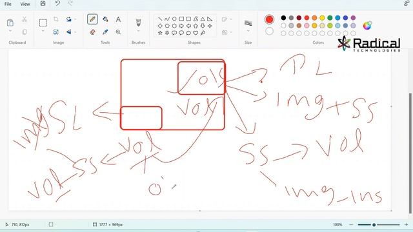413x232 pixels.
Task: Select the Eraser tool
Action: click(x=92, y=32)
